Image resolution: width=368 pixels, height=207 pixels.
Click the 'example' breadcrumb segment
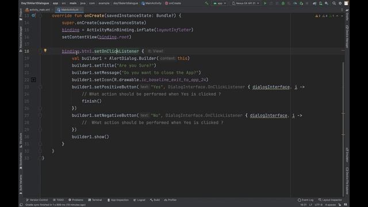104,3
